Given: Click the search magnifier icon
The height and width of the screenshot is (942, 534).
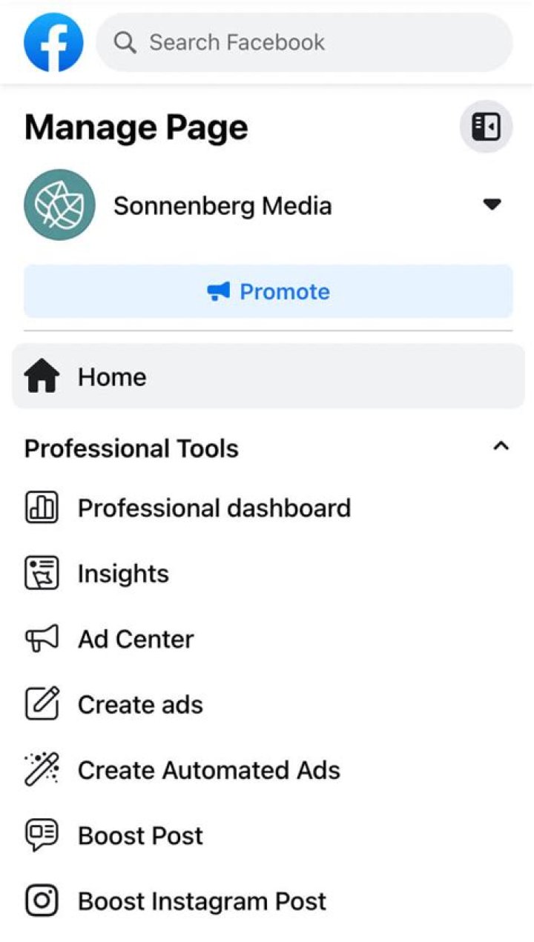Looking at the screenshot, I should pyautogui.click(x=125, y=42).
